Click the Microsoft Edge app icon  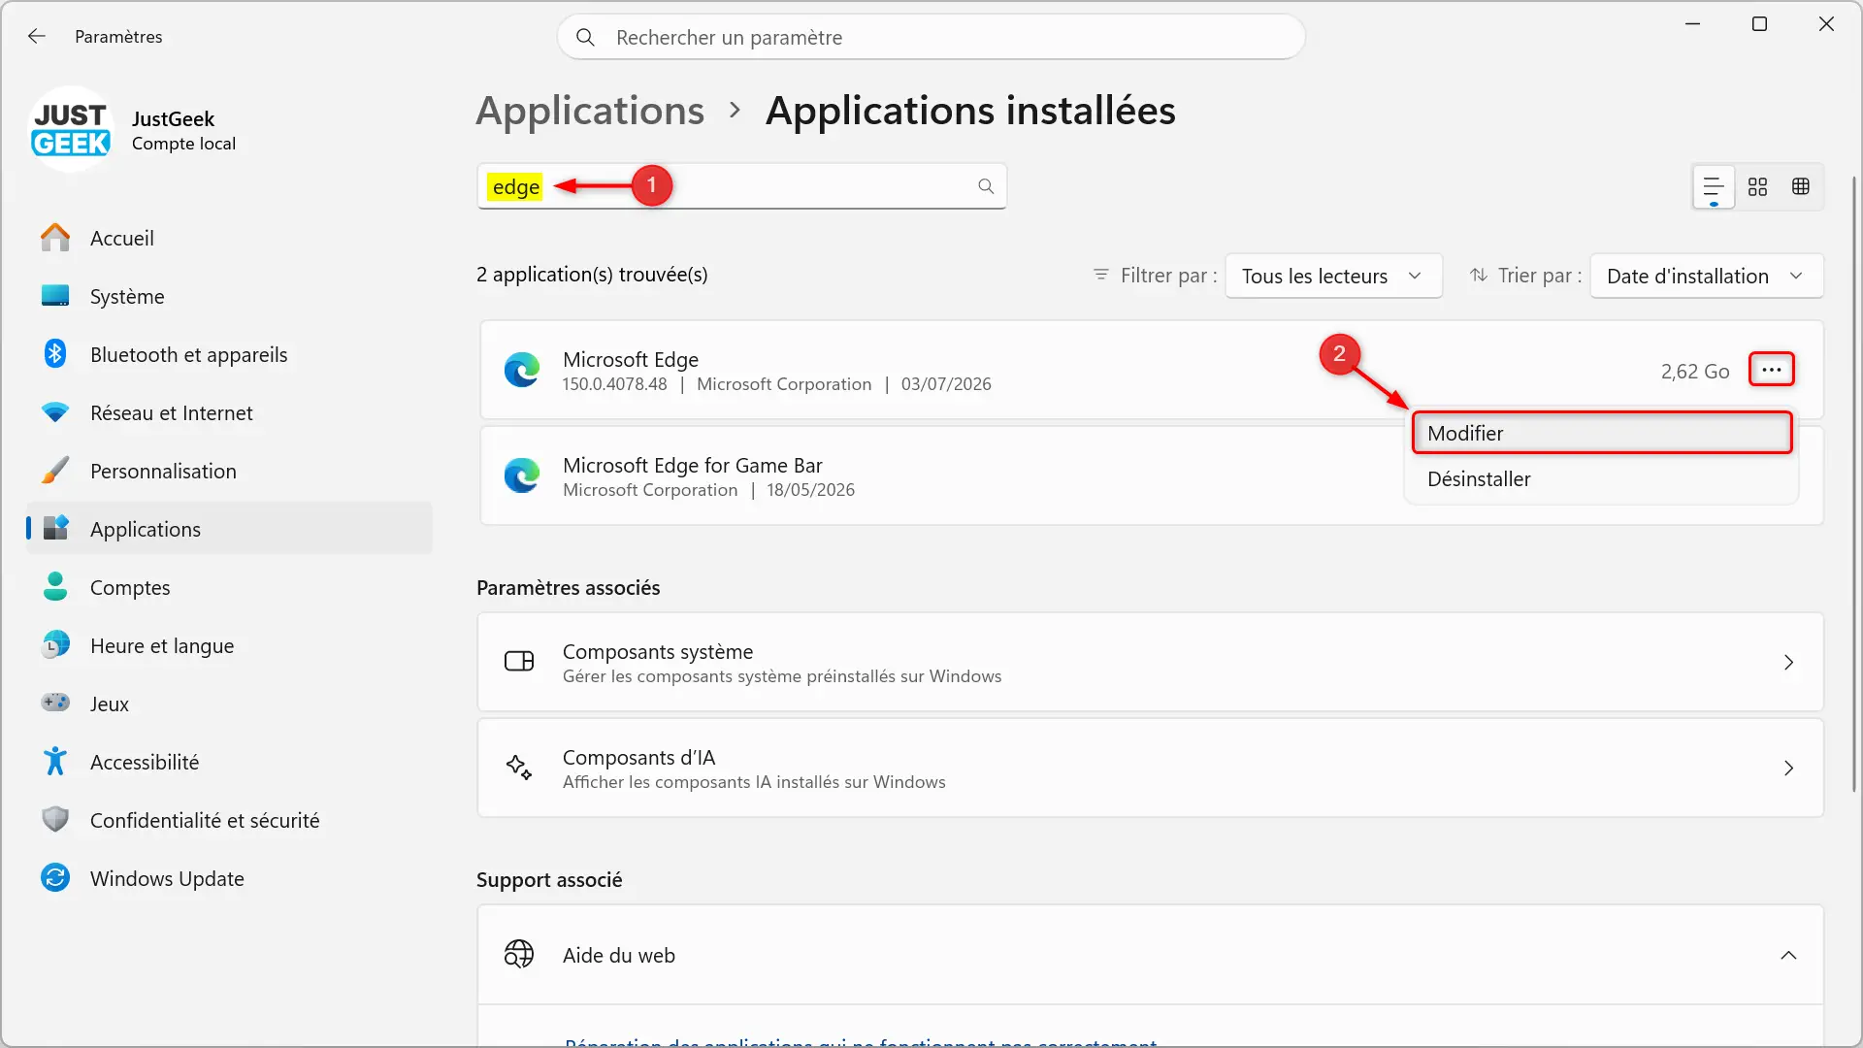point(522,371)
